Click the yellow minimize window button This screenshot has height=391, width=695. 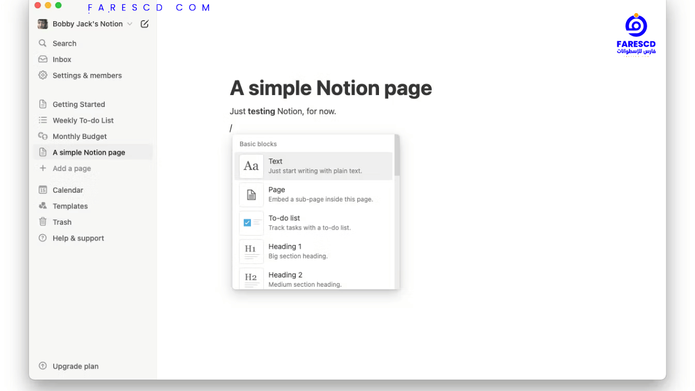[x=48, y=5]
